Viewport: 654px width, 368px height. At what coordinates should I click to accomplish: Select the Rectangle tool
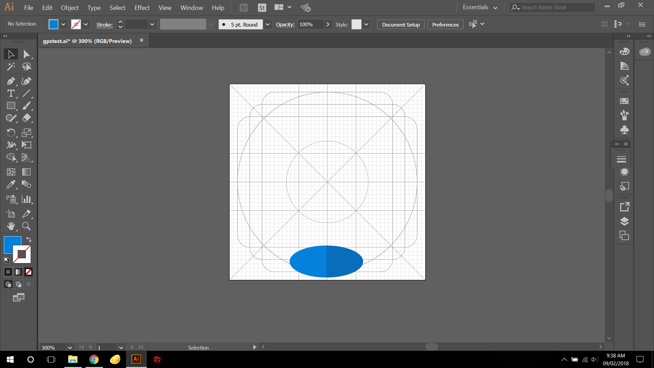(11, 106)
